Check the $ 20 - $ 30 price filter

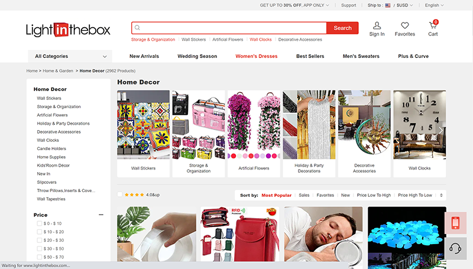[x=39, y=241]
